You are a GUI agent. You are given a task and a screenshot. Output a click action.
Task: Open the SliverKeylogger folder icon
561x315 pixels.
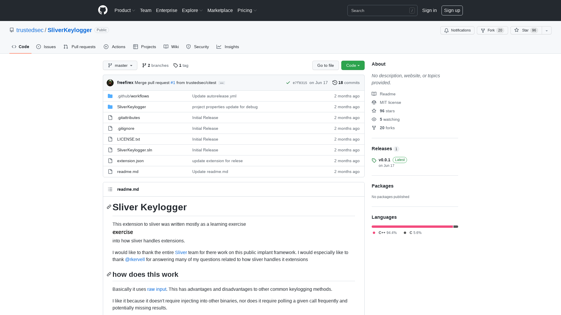pos(110,107)
